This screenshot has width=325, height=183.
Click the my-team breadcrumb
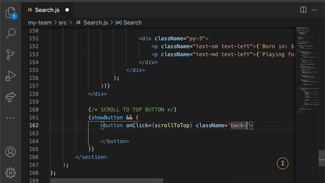pyautogui.click(x=40, y=22)
